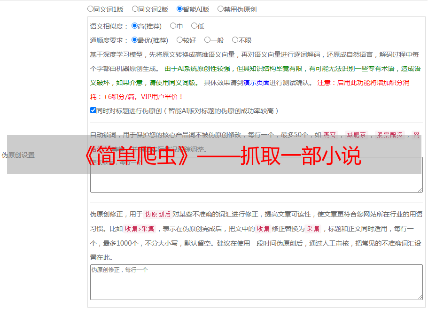Set 通顺度要求 to 较好
Viewport: 428px width, 309px height.
click(x=179, y=40)
